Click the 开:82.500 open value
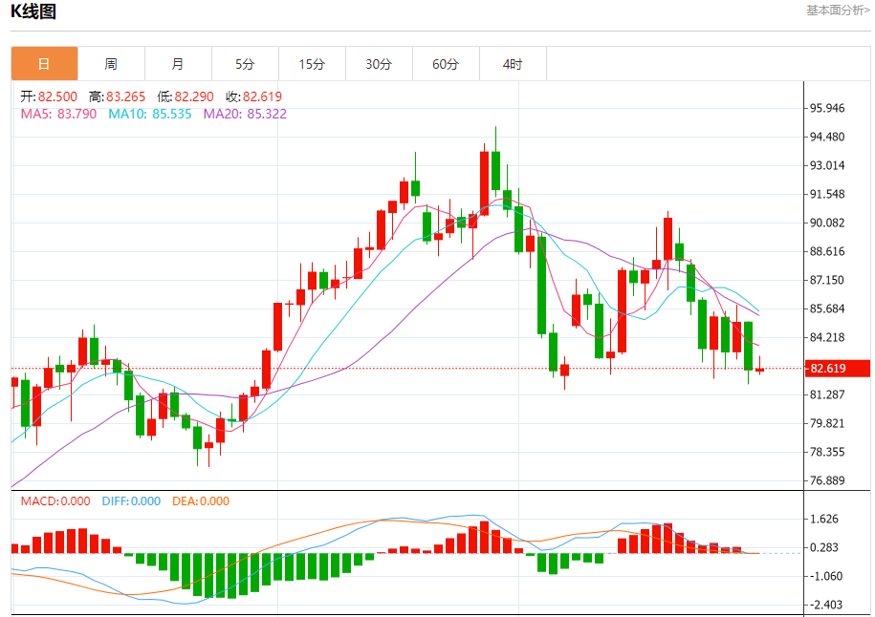 (49, 96)
